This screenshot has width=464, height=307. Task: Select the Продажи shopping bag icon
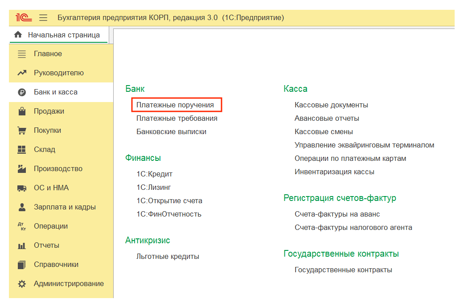click(22, 111)
